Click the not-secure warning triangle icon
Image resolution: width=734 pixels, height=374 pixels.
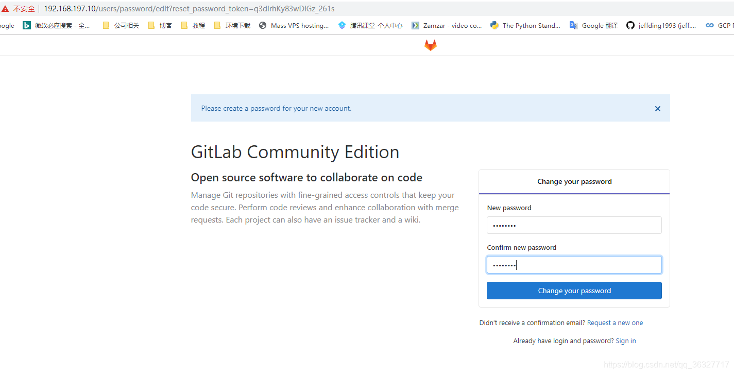5,9
